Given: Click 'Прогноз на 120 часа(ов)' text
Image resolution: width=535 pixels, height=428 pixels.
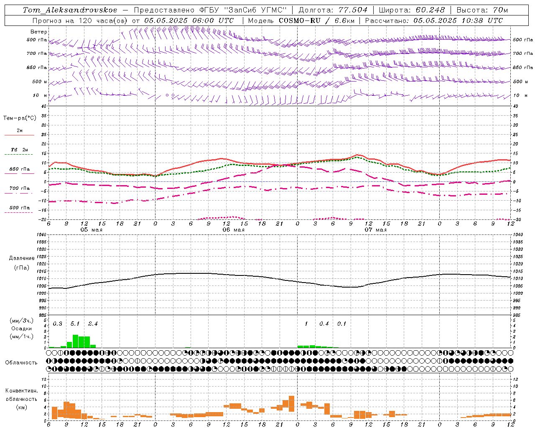Looking at the screenshot, I should click(80, 20).
